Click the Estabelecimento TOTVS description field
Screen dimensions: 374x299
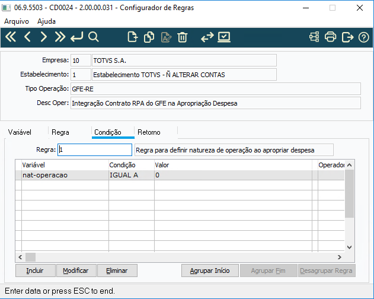pos(184,75)
